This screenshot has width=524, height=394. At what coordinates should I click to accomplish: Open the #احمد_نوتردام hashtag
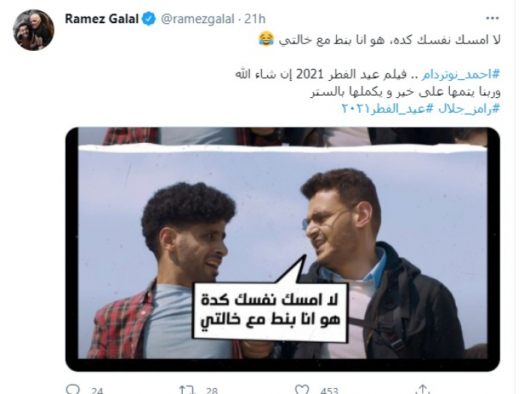click(x=460, y=75)
